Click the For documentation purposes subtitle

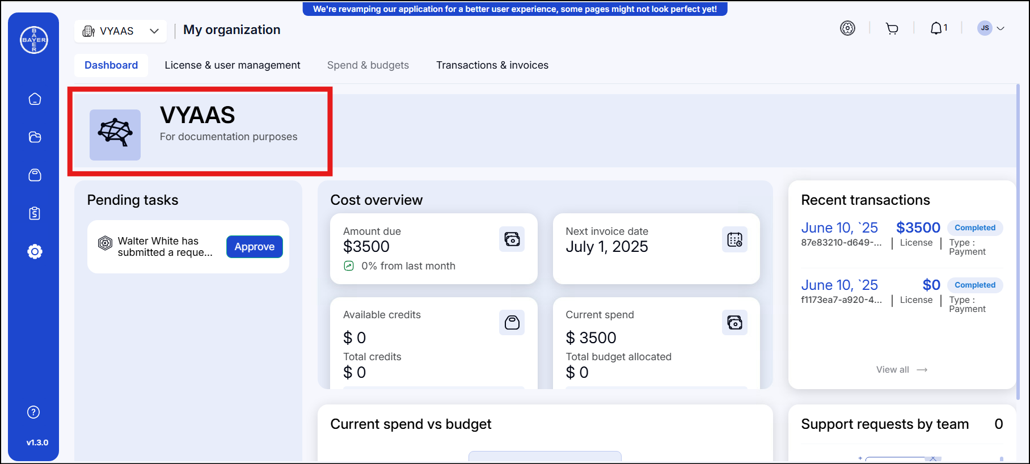(x=229, y=137)
